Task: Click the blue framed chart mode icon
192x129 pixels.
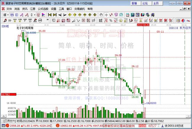Action: pyautogui.click(x=12, y=15)
